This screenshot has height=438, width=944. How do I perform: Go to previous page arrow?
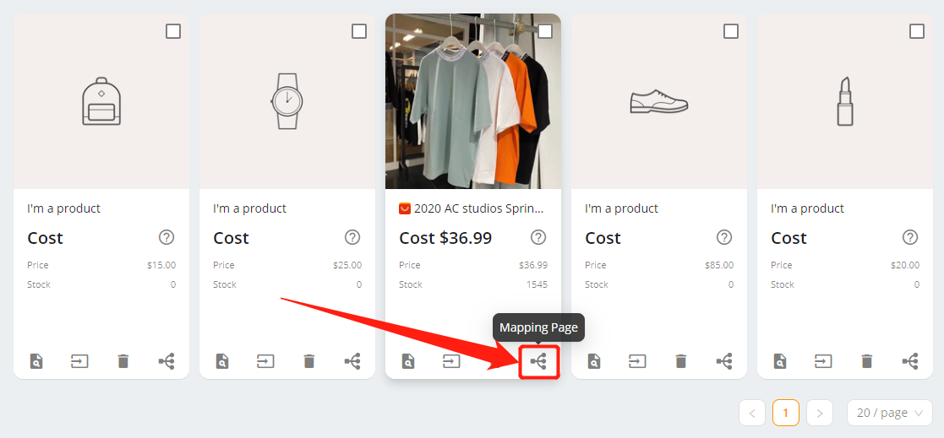pos(752,413)
